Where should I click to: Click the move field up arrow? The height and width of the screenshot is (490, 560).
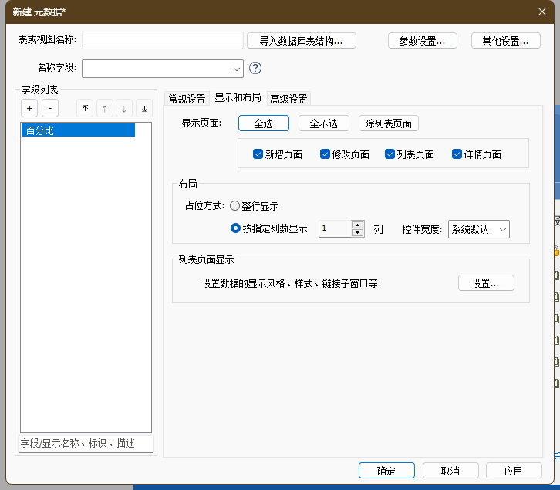(x=105, y=109)
